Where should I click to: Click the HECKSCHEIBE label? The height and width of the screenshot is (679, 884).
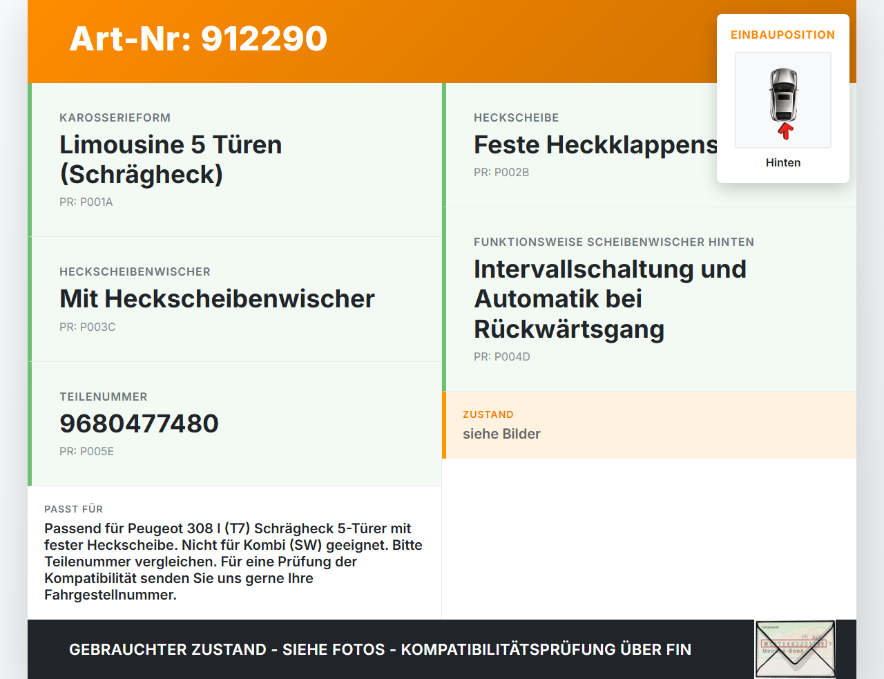(x=517, y=117)
